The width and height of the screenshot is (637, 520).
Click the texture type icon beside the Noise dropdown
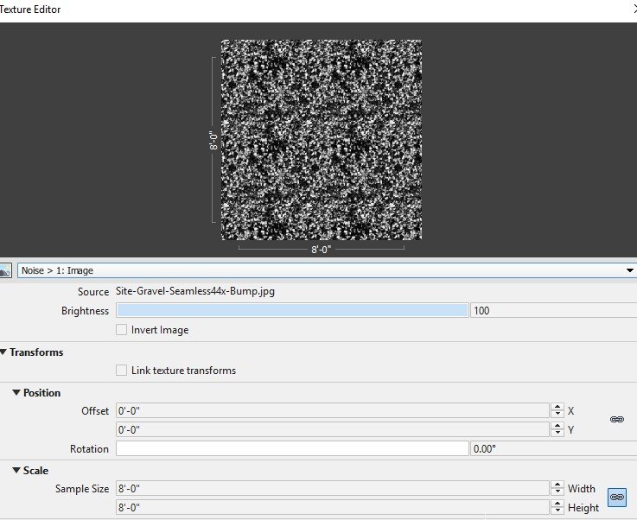6,270
